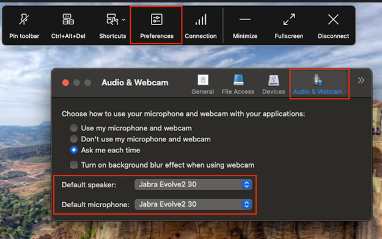Select Use my microphone and webcam
Image resolution: width=382 pixels, height=239 pixels.
click(74, 128)
